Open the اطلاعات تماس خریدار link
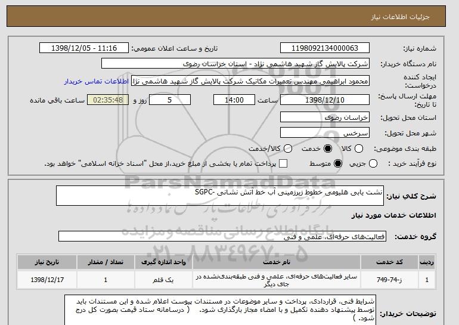The height and width of the screenshot is (325, 459). [x=97, y=81]
